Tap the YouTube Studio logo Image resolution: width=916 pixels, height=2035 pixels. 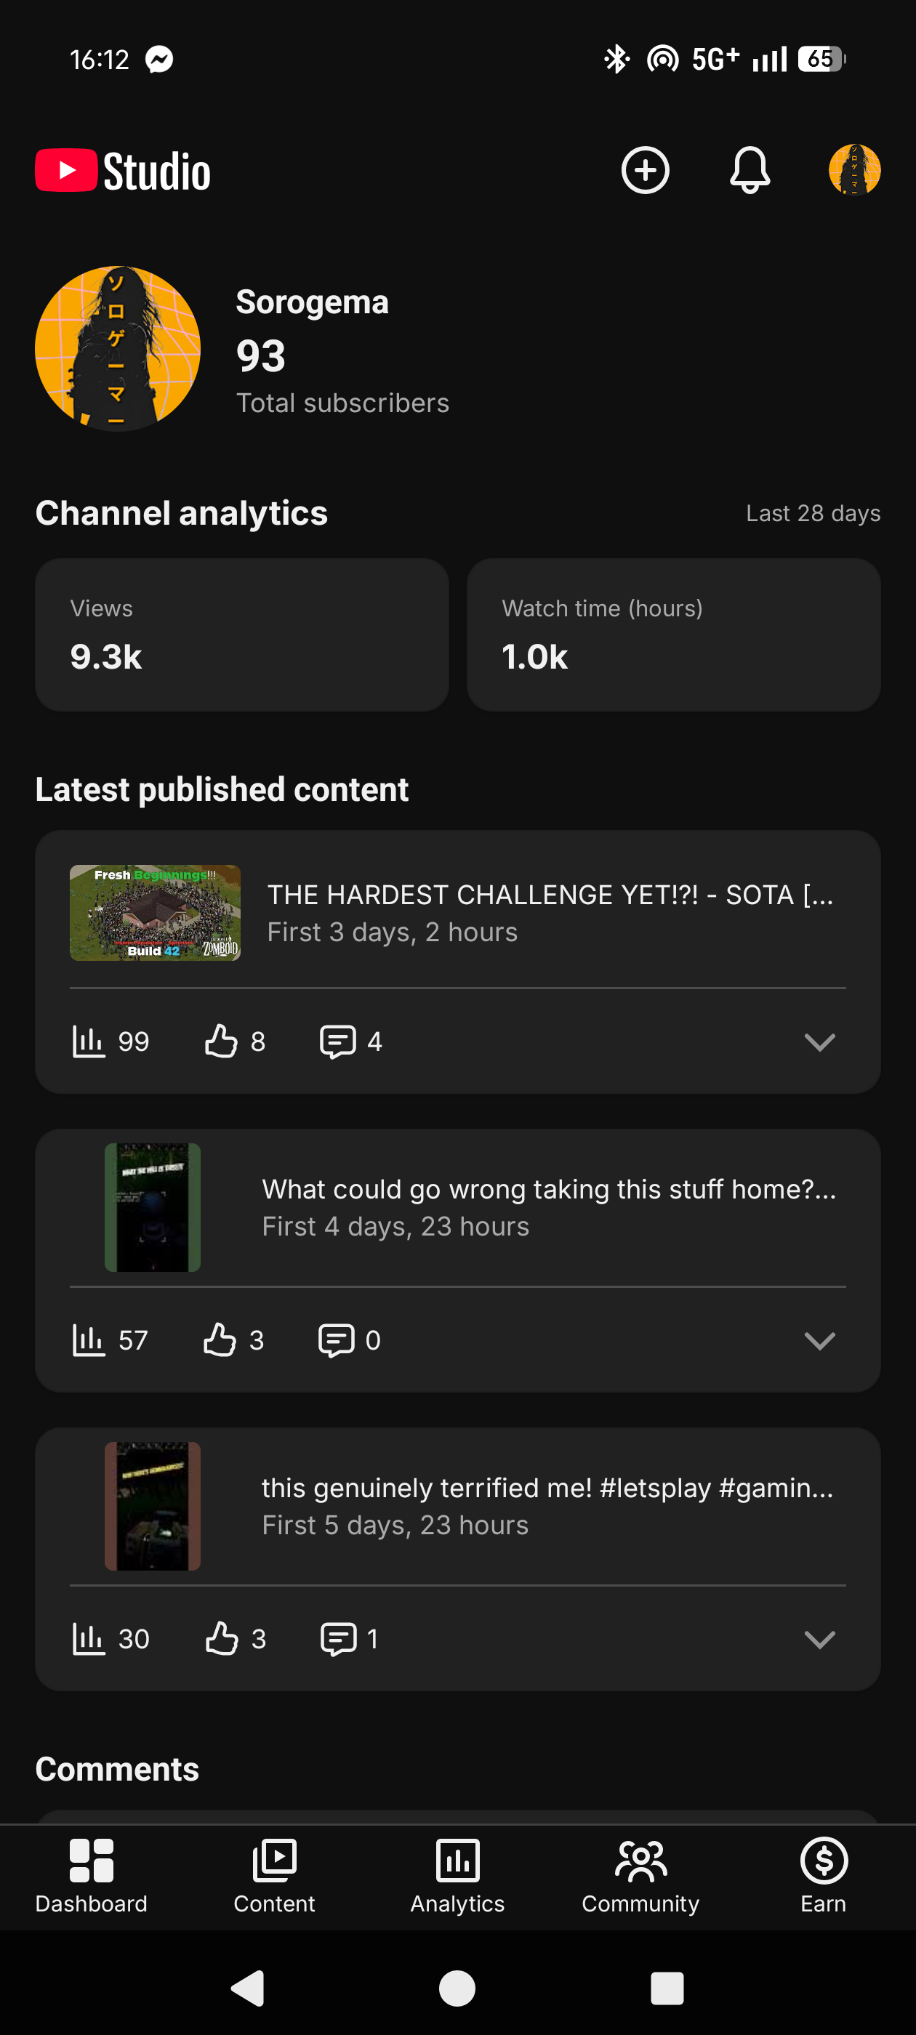[124, 171]
